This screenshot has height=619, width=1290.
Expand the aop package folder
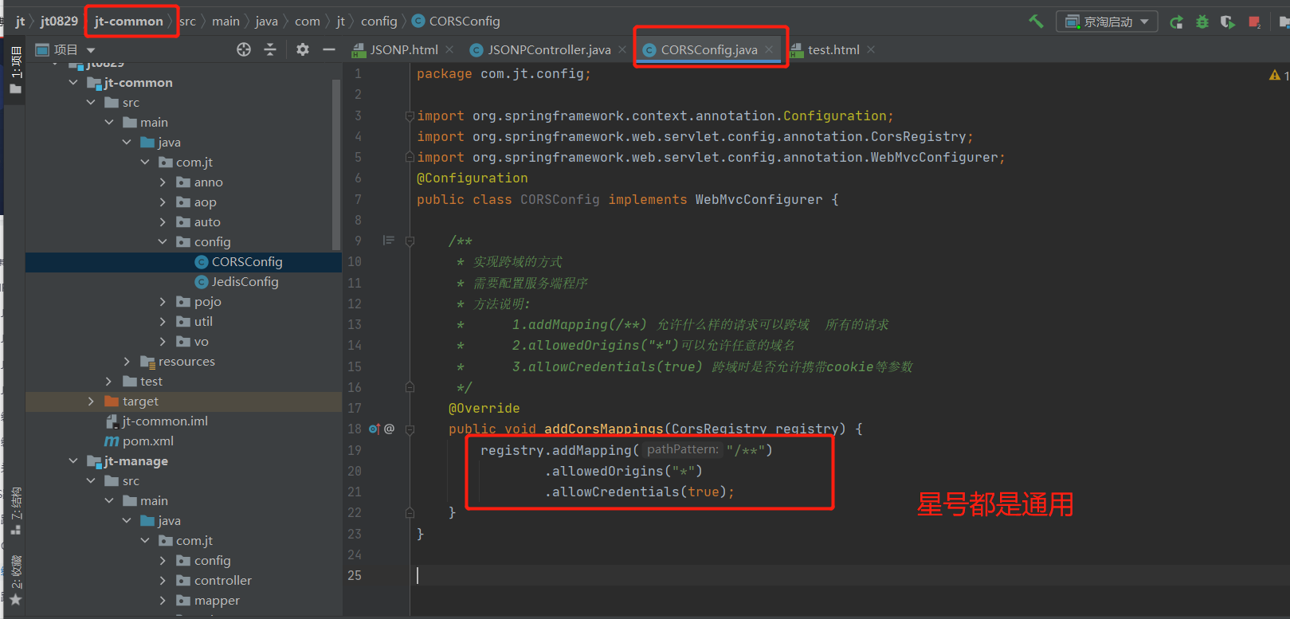tap(163, 202)
